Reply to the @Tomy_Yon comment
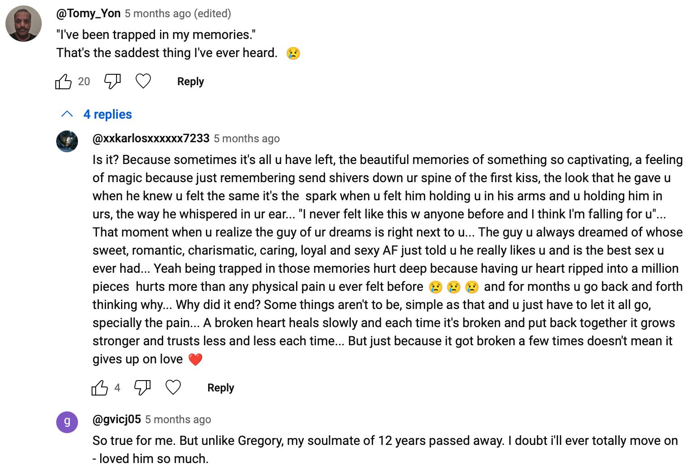Image resolution: width=695 pixels, height=473 pixels. tap(190, 82)
